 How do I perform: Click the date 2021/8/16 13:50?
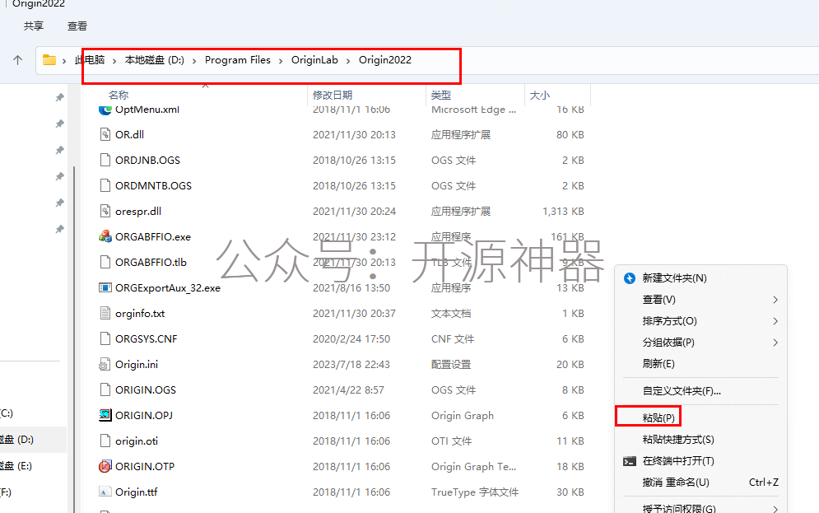(x=351, y=288)
